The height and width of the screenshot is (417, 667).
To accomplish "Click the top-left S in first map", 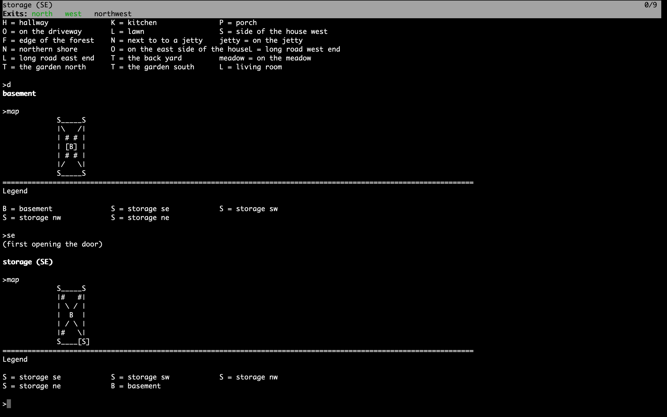I will (x=59, y=120).
